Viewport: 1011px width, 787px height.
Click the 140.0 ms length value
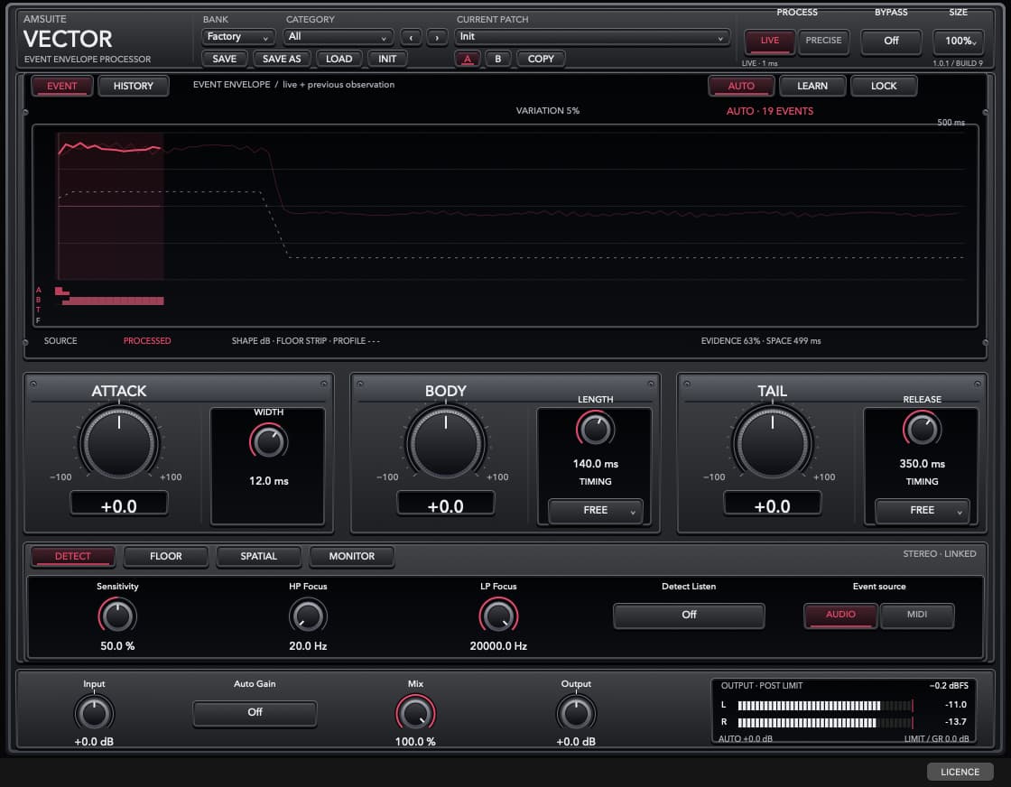595,464
